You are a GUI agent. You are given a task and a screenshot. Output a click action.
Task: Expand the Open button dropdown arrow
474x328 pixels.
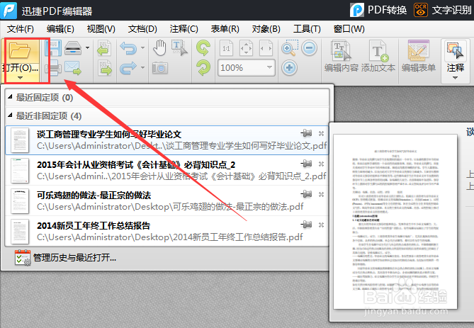[21, 78]
